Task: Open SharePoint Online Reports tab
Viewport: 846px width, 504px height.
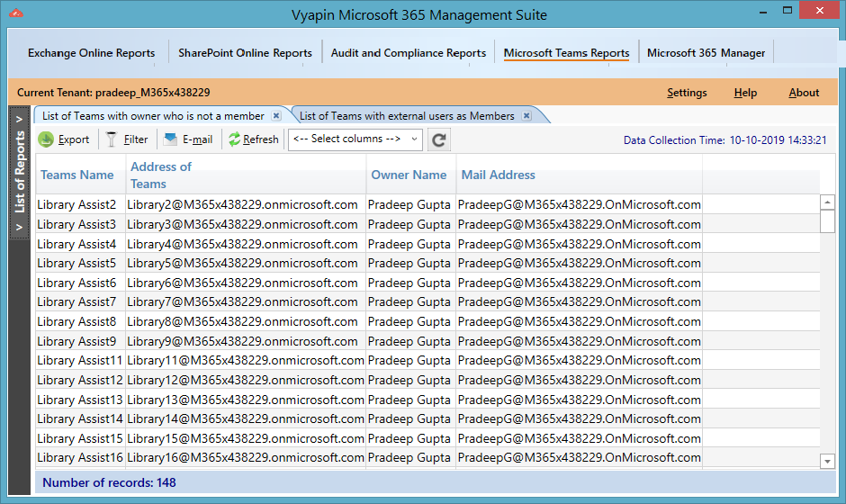Action: point(245,53)
